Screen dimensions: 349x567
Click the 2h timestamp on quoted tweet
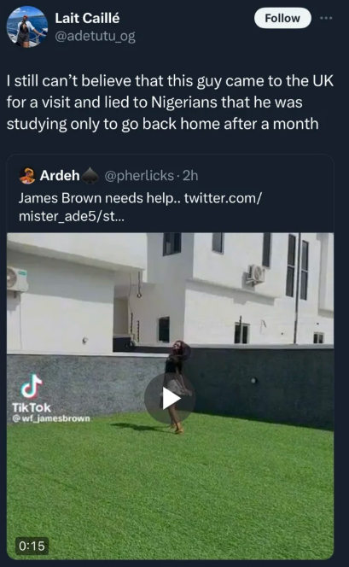(190, 176)
